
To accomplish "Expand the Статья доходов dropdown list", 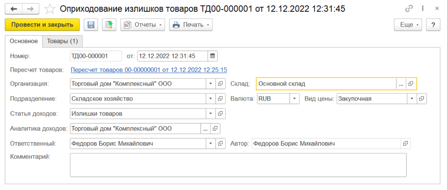I will (x=211, y=114).
